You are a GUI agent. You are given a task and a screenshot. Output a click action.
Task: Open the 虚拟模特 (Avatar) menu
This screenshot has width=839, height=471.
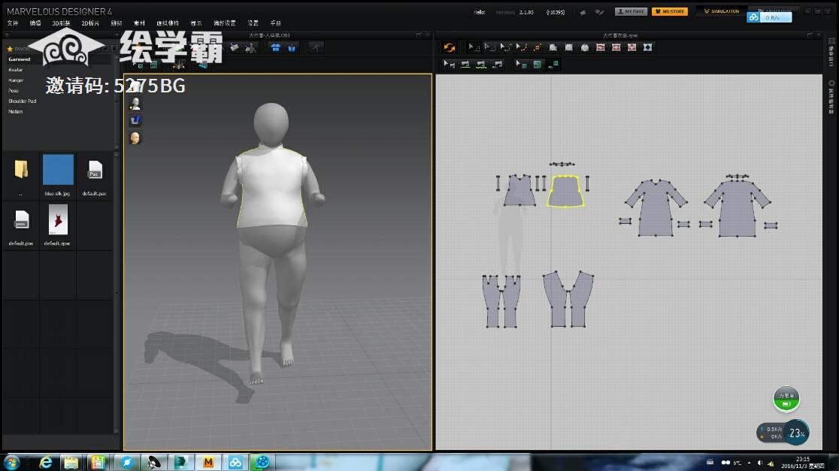pyautogui.click(x=168, y=23)
